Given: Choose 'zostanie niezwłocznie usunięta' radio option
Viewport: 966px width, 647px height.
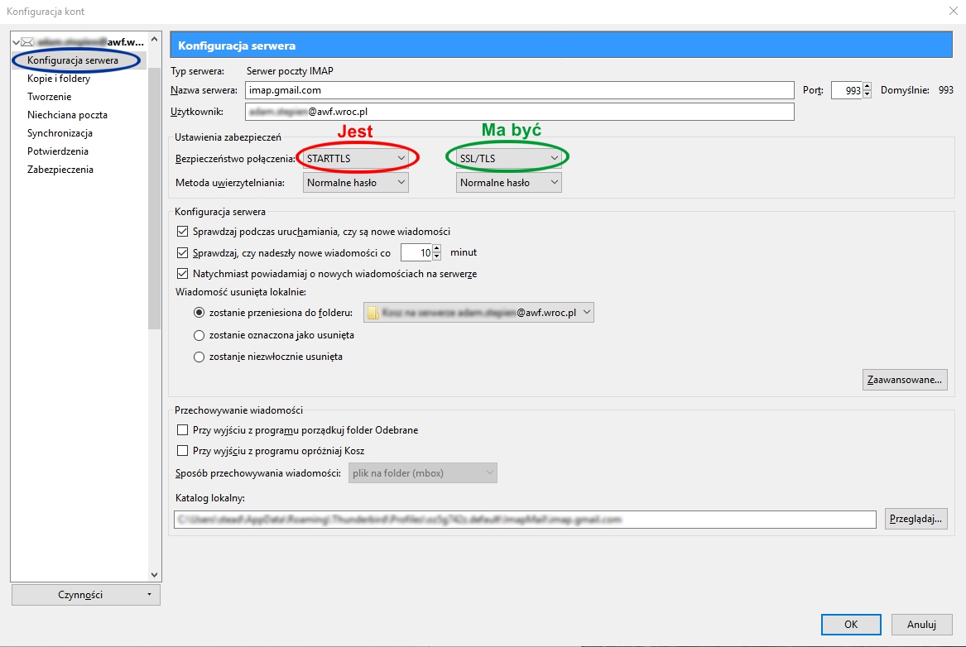Looking at the screenshot, I should point(199,357).
